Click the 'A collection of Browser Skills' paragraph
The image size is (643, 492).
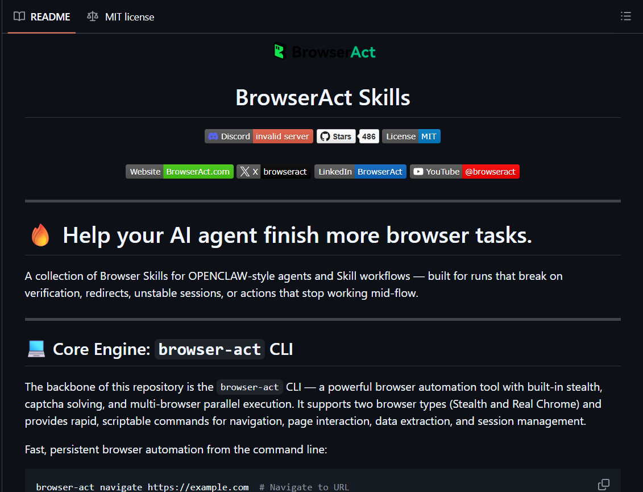click(293, 284)
